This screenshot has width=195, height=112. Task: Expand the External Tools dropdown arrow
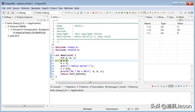click(130, 13)
